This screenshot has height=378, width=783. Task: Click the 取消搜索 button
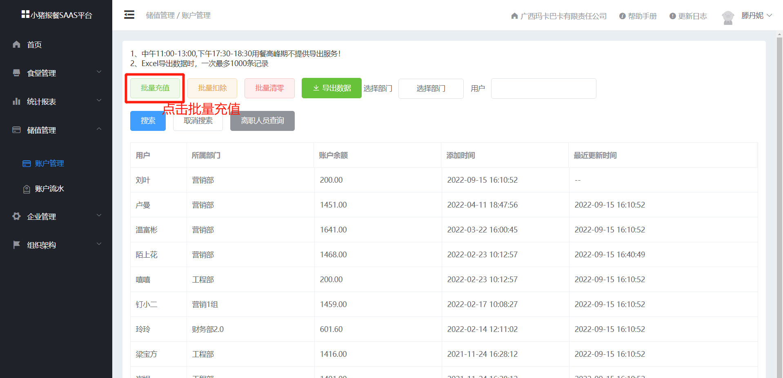[198, 121]
